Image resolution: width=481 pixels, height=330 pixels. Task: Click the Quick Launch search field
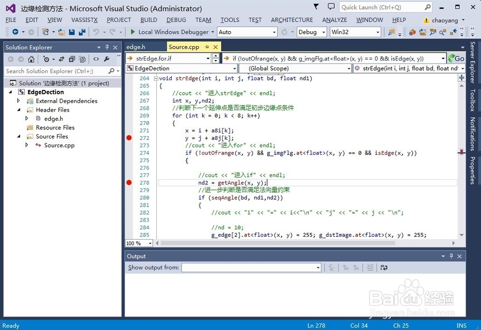[x=386, y=7]
